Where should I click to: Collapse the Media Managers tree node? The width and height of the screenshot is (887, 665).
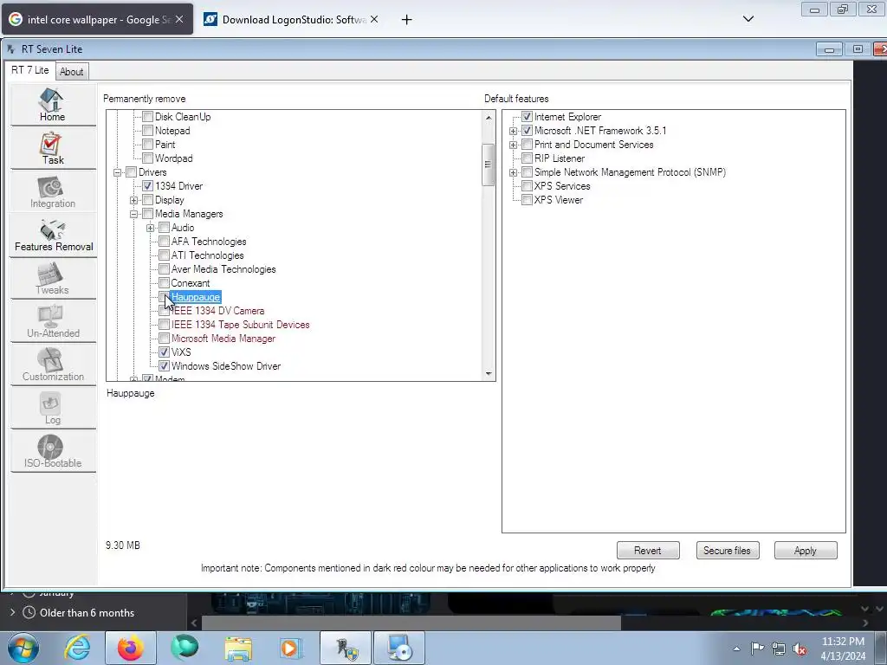(134, 215)
